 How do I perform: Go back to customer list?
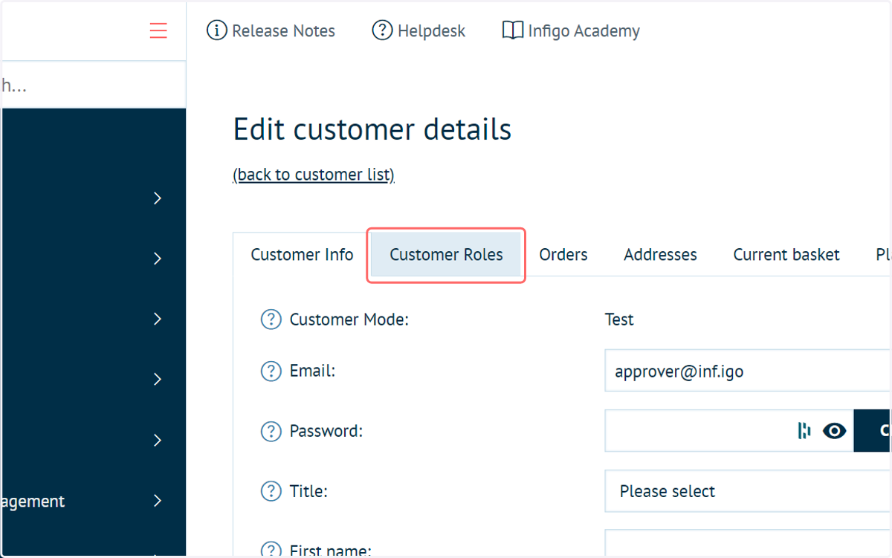pos(314,175)
